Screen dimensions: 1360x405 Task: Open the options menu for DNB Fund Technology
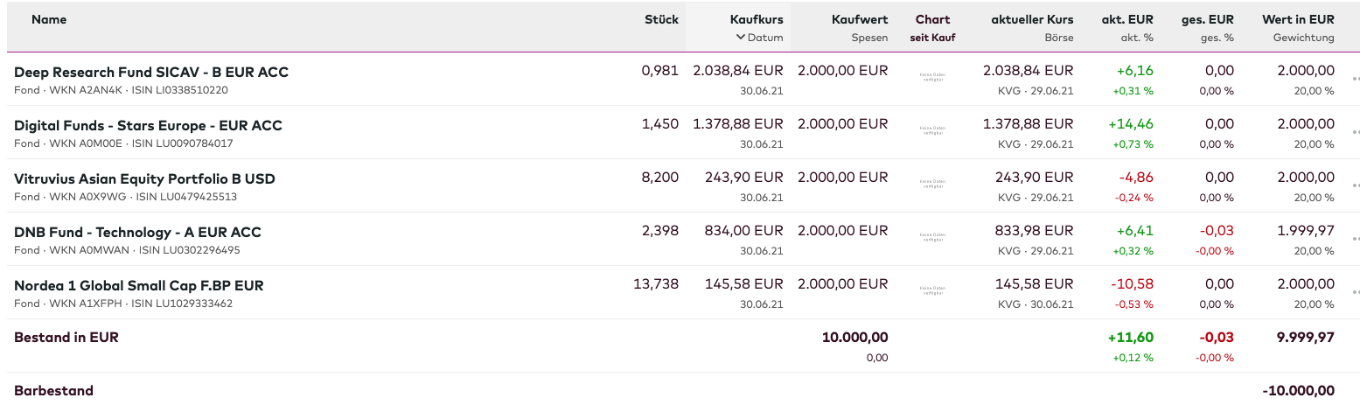click(x=1355, y=239)
